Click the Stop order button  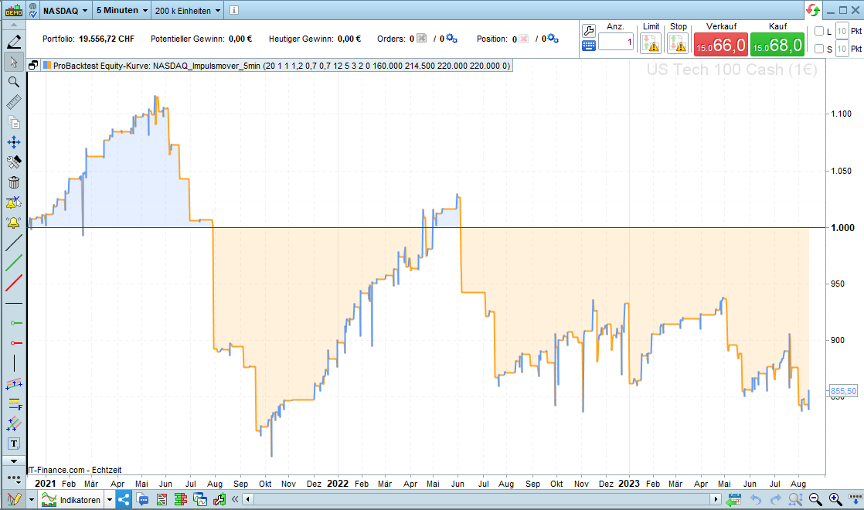click(678, 43)
